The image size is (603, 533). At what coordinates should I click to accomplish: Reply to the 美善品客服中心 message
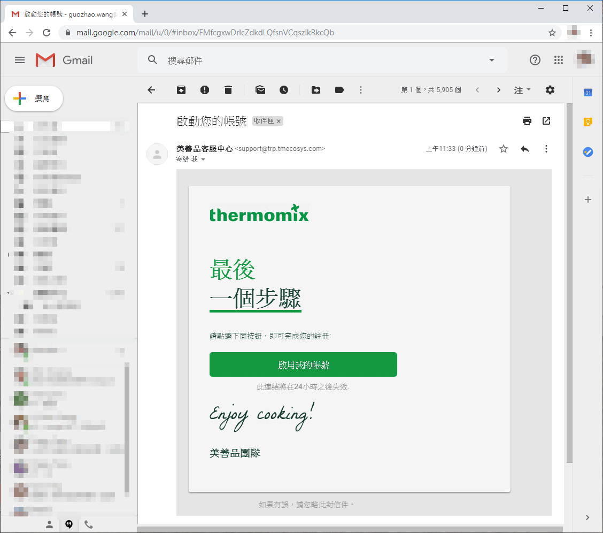[524, 149]
